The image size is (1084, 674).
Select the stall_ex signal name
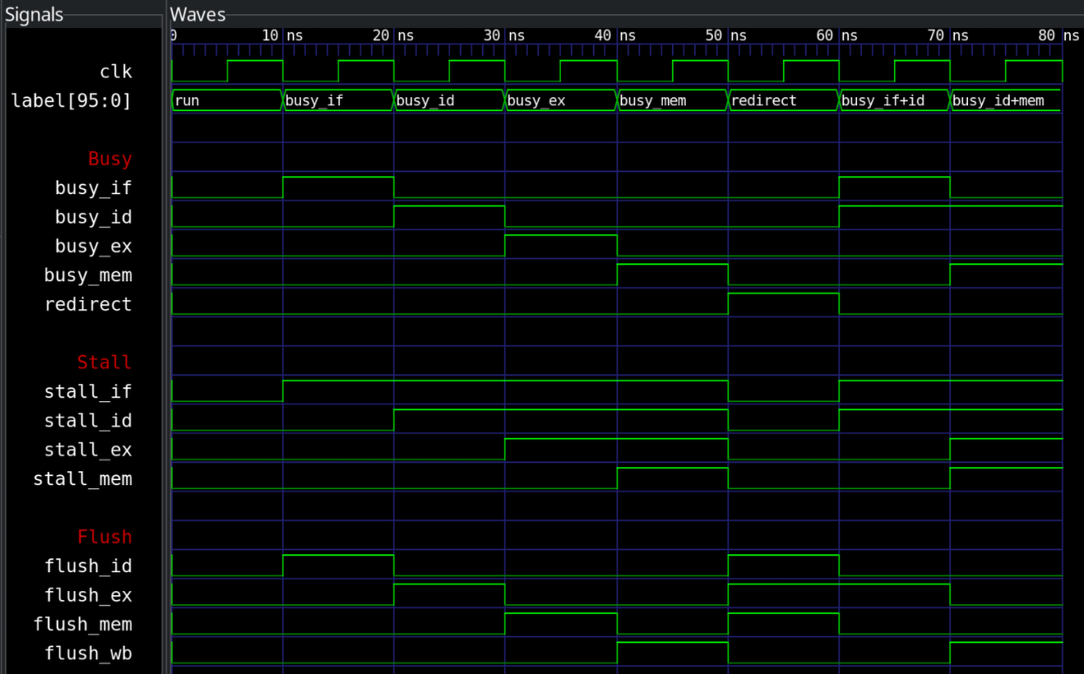[x=88, y=450]
